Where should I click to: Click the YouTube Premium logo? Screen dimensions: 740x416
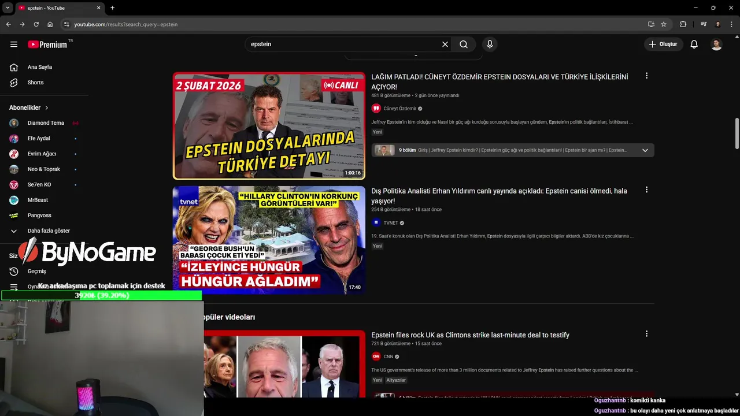47,44
